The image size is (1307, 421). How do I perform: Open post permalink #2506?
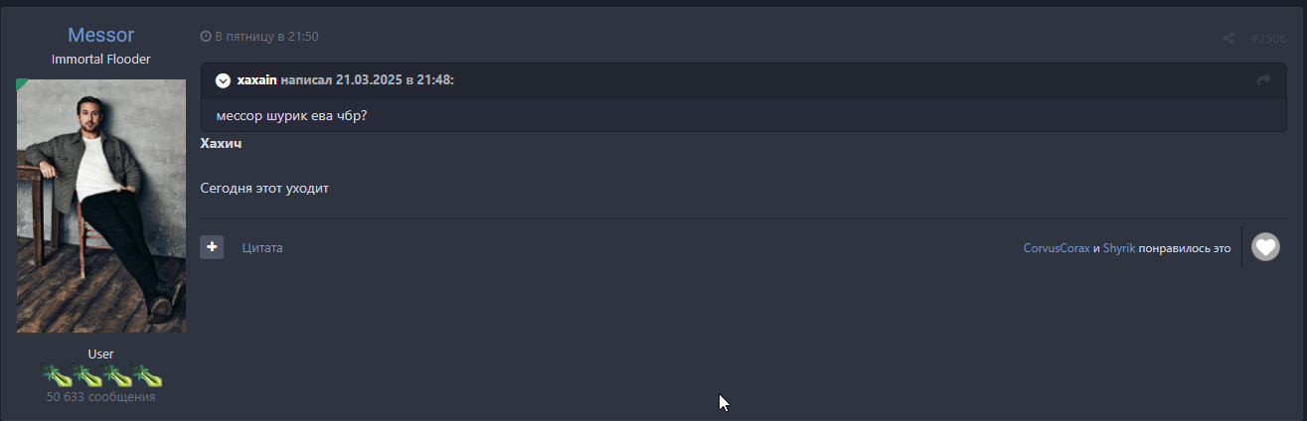point(1268,39)
